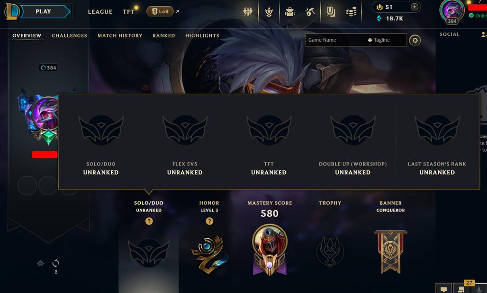
Task: Click the refresh arrows icon under the banner
Action: pos(55,264)
